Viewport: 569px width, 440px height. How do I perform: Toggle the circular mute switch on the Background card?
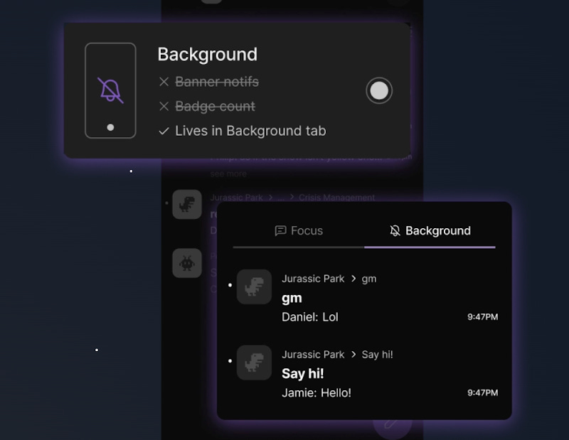379,91
